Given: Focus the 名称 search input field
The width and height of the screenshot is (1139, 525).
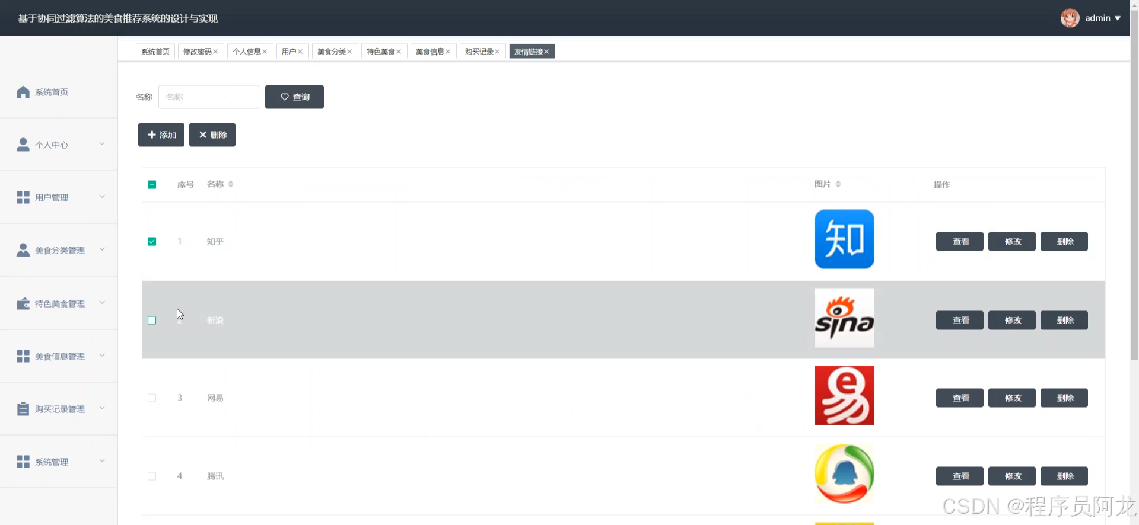Looking at the screenshot, I should (209, 97).
